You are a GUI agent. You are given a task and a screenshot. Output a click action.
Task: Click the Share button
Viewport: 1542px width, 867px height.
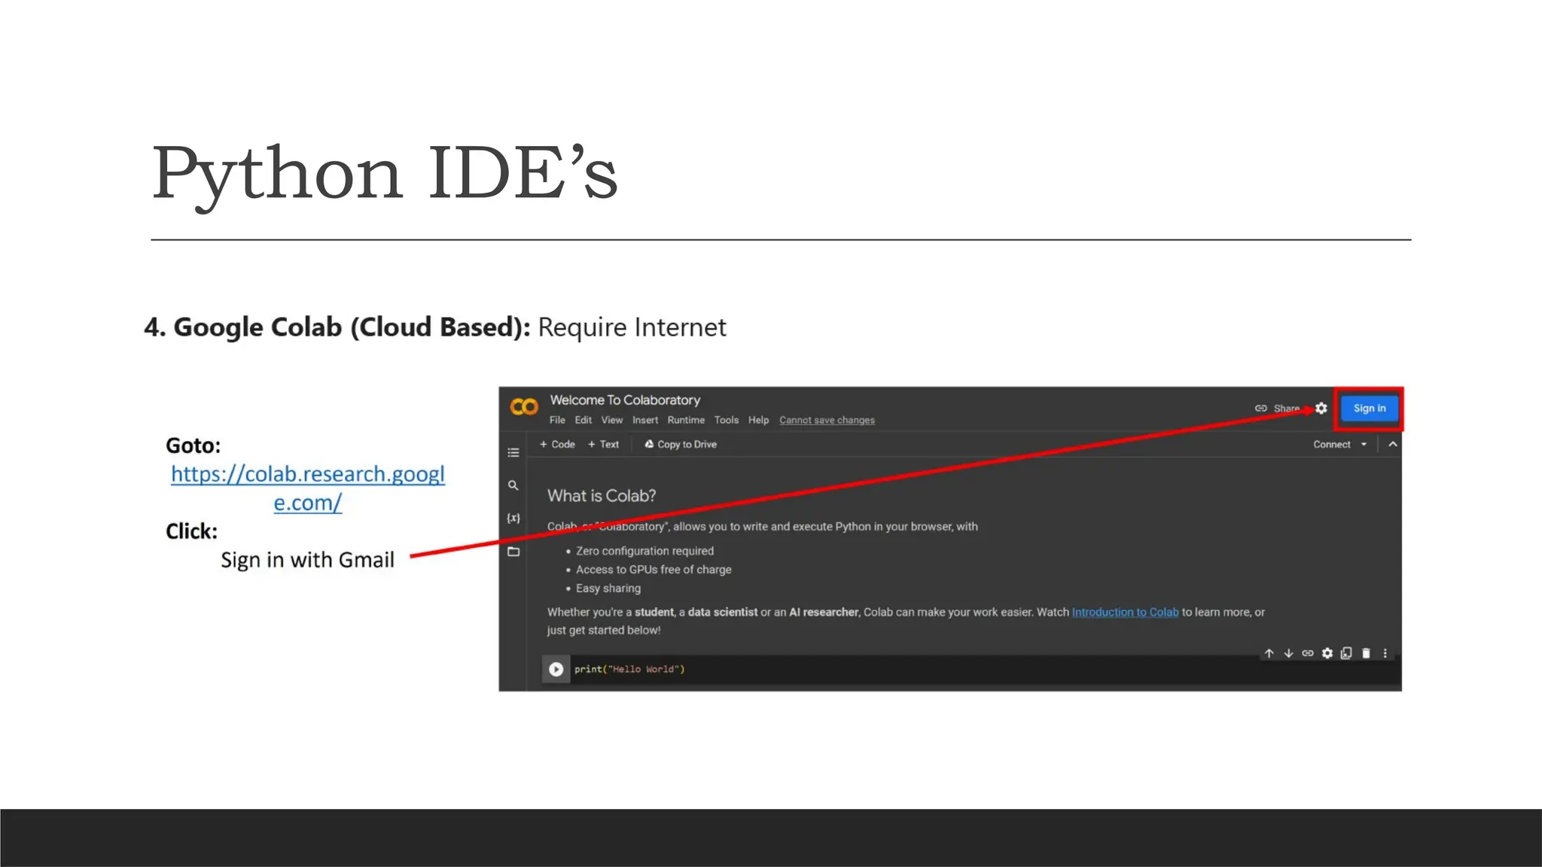[x=1278, y=409]
